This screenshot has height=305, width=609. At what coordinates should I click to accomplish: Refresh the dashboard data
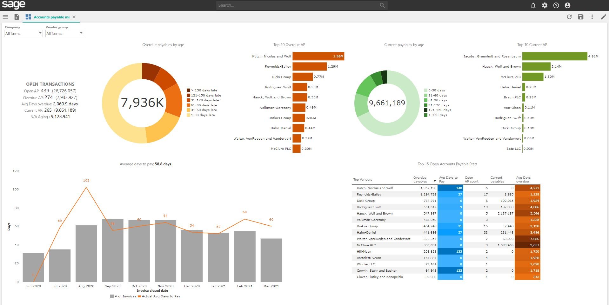click(x=569, y=17)
